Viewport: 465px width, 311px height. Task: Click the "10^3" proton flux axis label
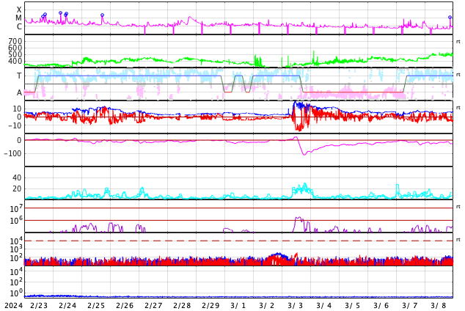(x=15, y=249)
